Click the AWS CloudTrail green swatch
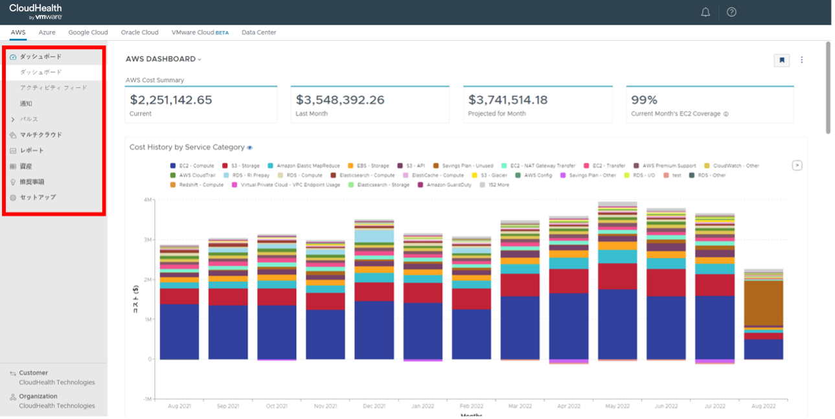Viewport: 835px width, 419px height. (x=173, y=176)
